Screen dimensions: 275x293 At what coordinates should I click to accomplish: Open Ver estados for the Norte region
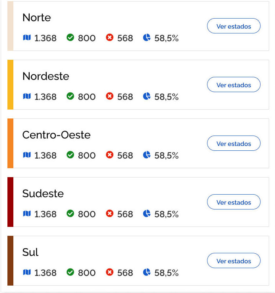coord(233,26)
